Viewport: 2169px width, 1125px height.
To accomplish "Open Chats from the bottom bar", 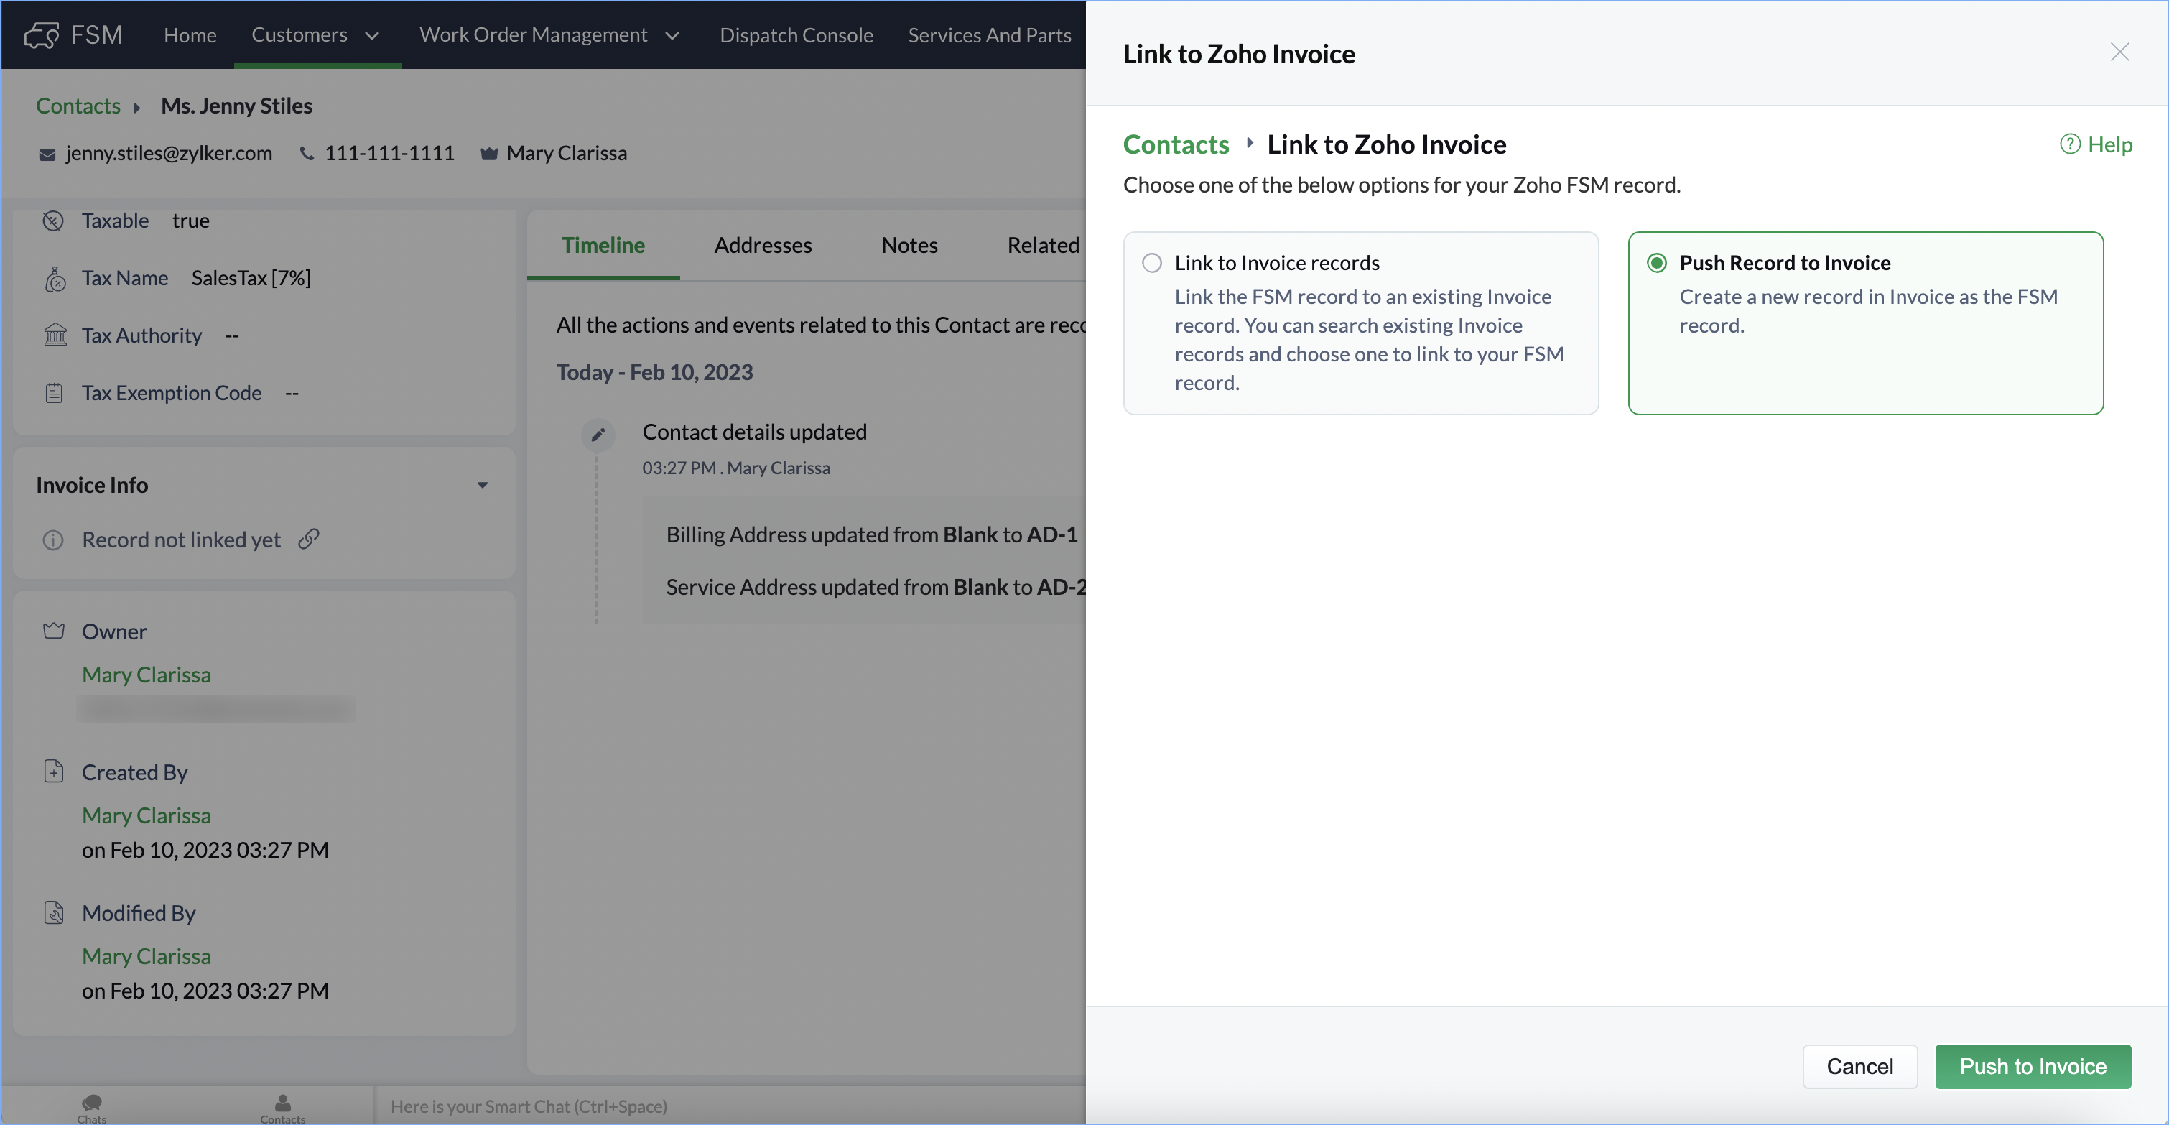I will 92,1108.
